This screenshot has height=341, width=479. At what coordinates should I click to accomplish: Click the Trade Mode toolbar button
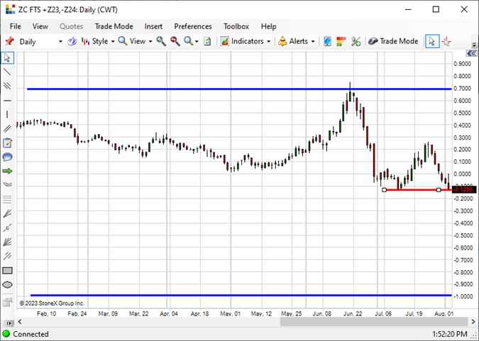(x=393, y=41)
